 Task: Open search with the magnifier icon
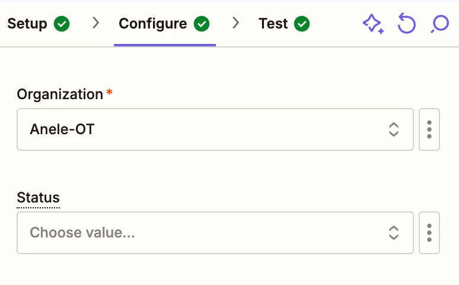(x=440, y=24)
